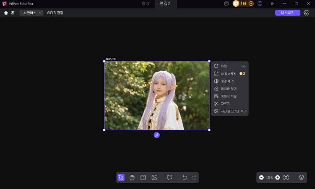This screenshot has width=315, height=189.
Task: Open AI chat from the bottom toolbar
Action: pos(169,177)
